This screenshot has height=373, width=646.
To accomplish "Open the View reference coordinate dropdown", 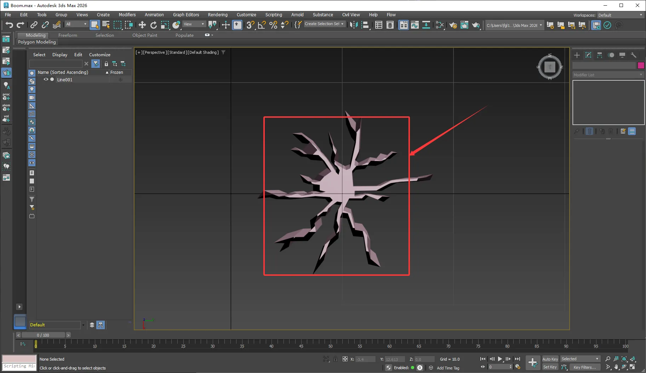I will 194,24.
